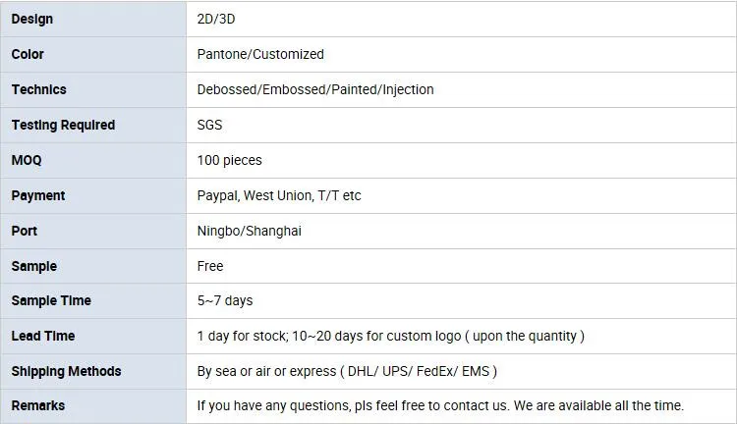Select the 2D/3D value text

(216, 19)
